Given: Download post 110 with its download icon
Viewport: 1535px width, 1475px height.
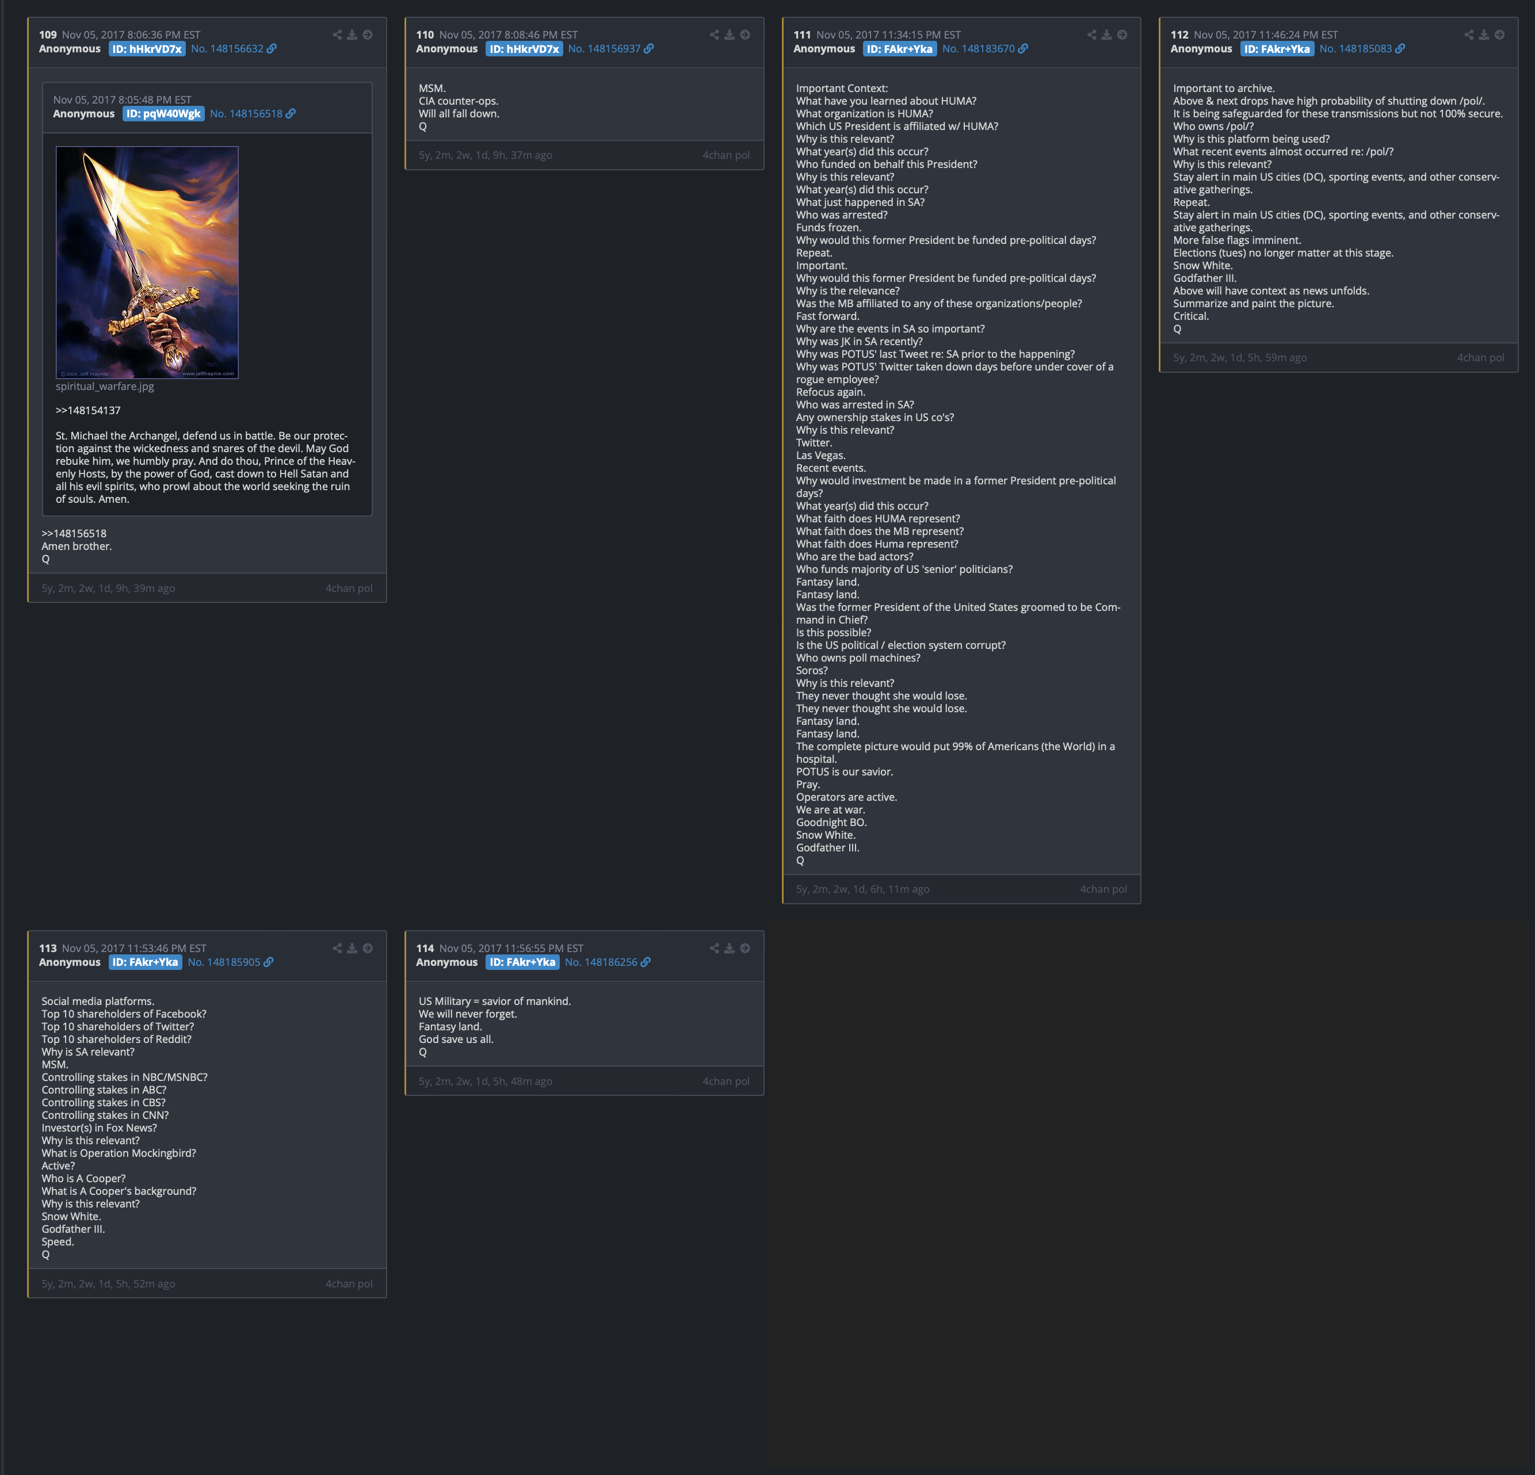Looking at the screenshot, I should 729,35.
